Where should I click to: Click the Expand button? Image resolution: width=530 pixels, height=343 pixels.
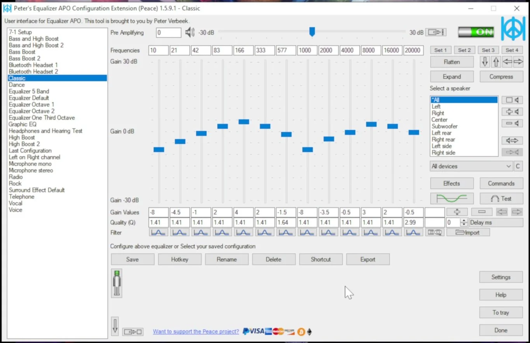[x=452, y=77]
